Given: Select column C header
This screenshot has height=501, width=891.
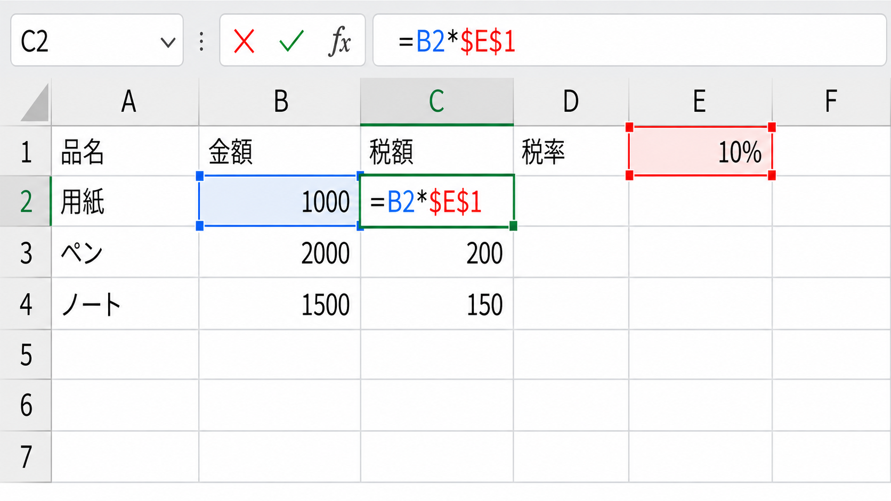Looking at the screenshot, I should [x=437, y=101].
